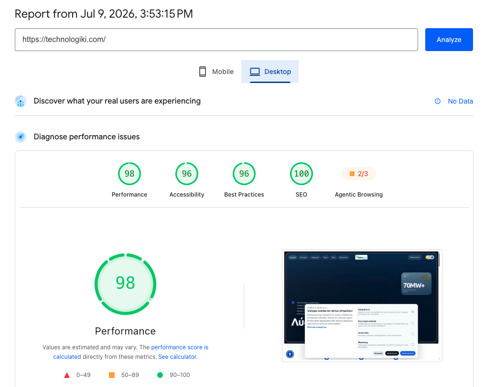Click the green circle 90–100 legend icon
This screenshot has width=495, height=387.
[160, 375]
